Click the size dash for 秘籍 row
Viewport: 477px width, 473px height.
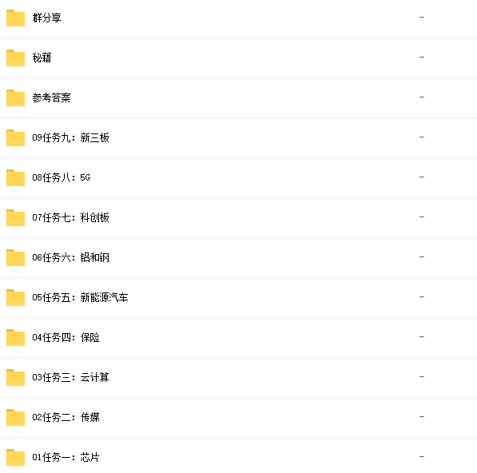click(x=422, y=58)
